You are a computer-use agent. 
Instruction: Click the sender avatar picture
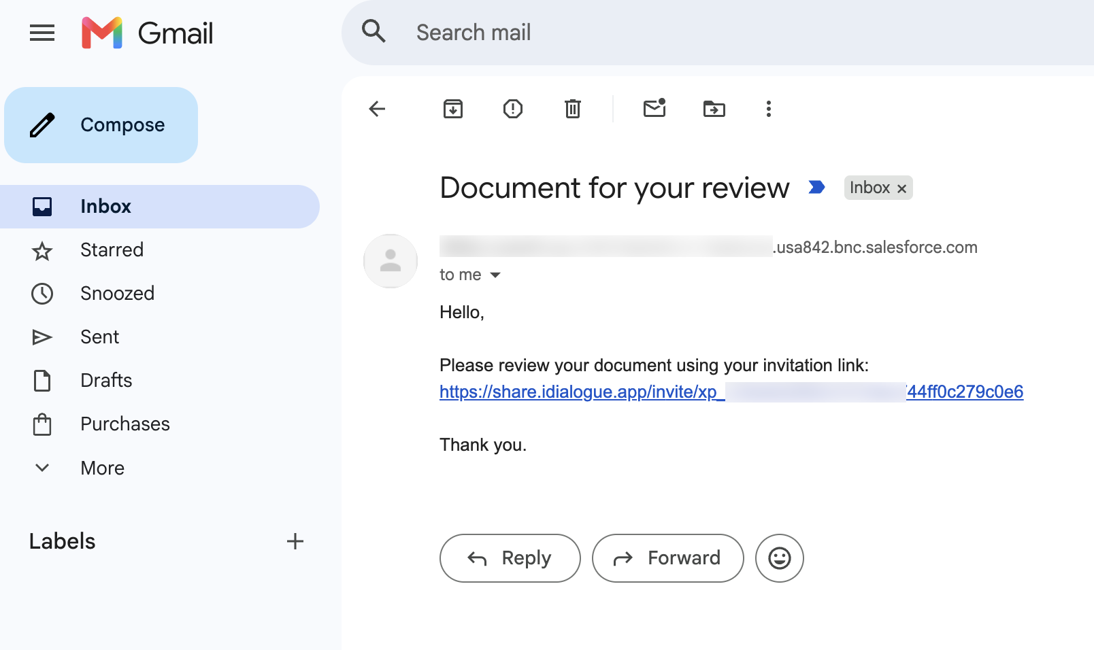(391, 261)
